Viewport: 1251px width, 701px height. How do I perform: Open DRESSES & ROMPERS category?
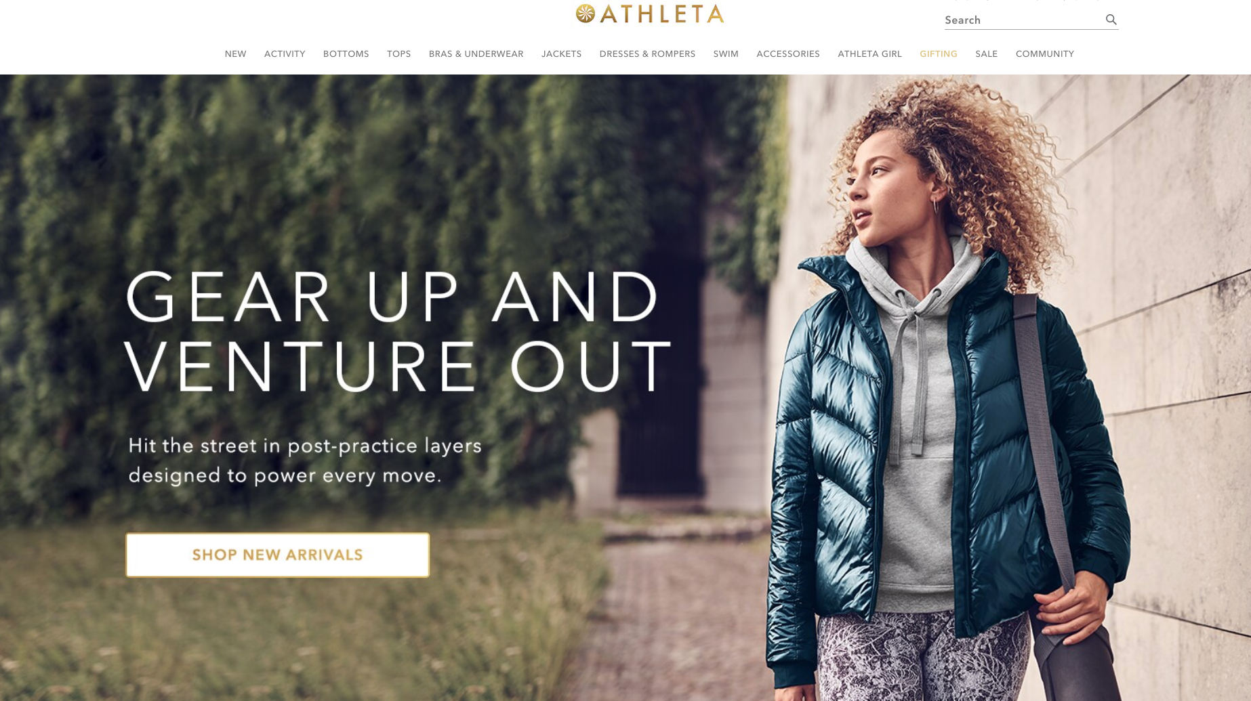click(647, 54)
